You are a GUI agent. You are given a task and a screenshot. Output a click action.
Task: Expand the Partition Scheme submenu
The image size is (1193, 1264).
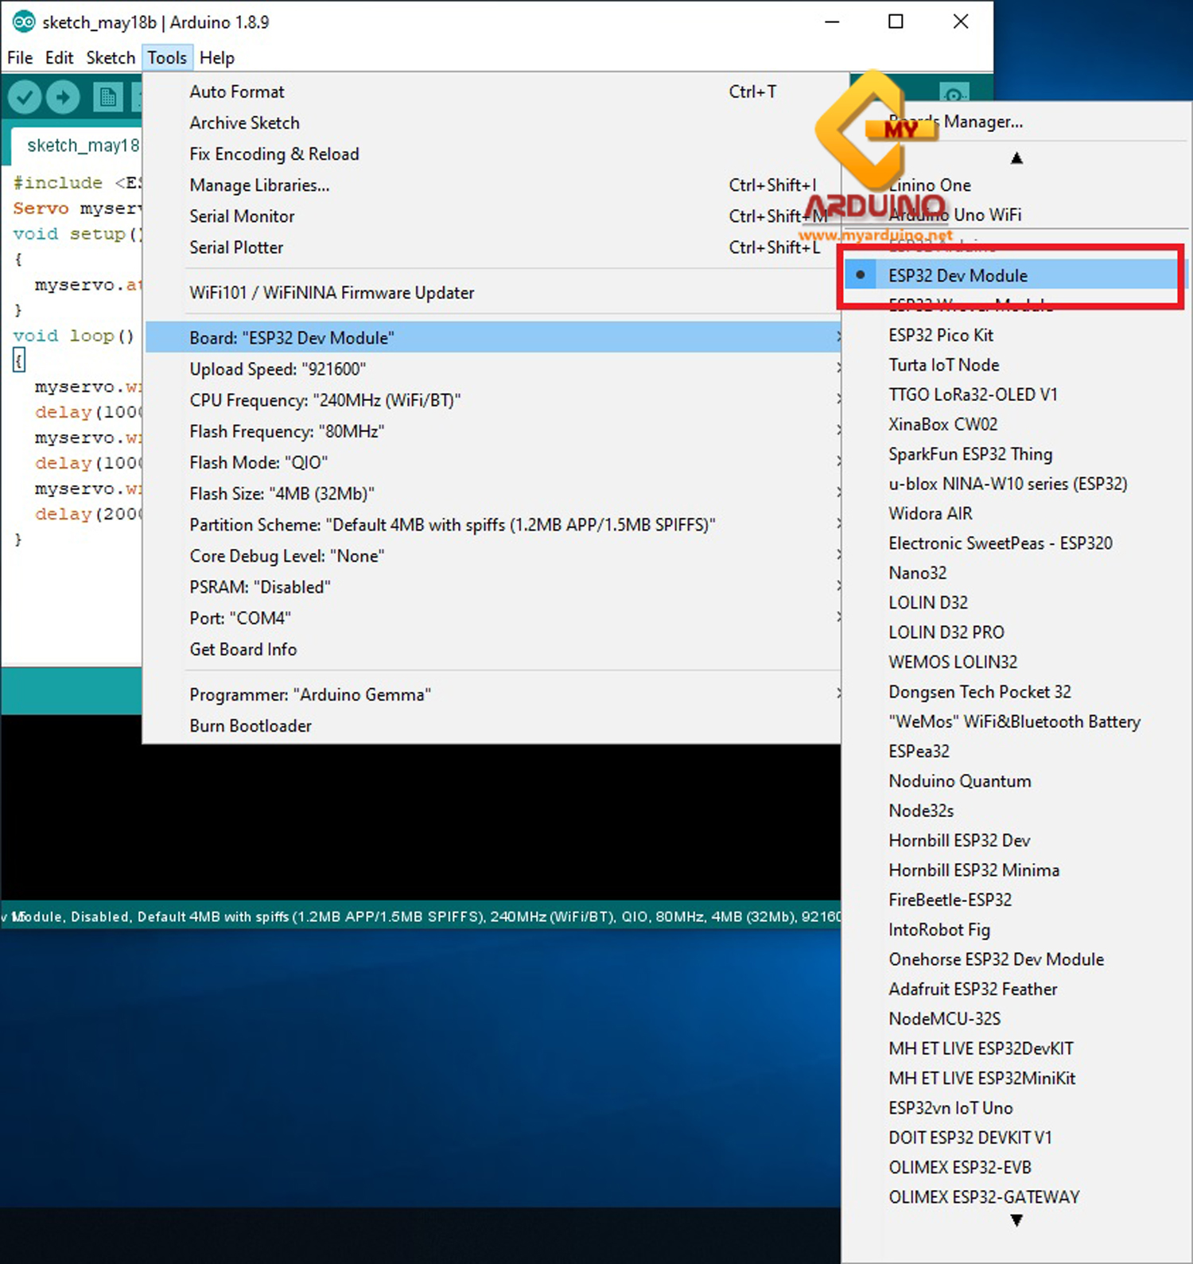coord(452,525)
